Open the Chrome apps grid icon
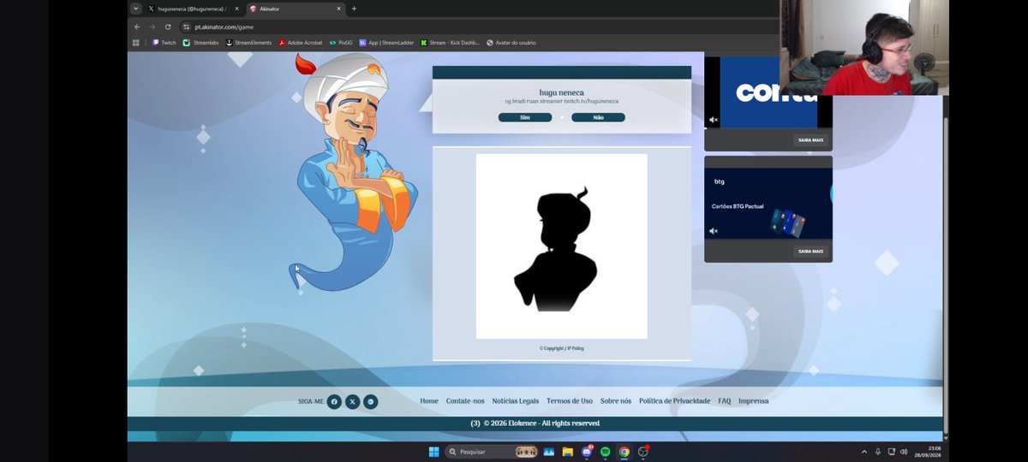This screenshot has height=462, width=1028. 135,43
